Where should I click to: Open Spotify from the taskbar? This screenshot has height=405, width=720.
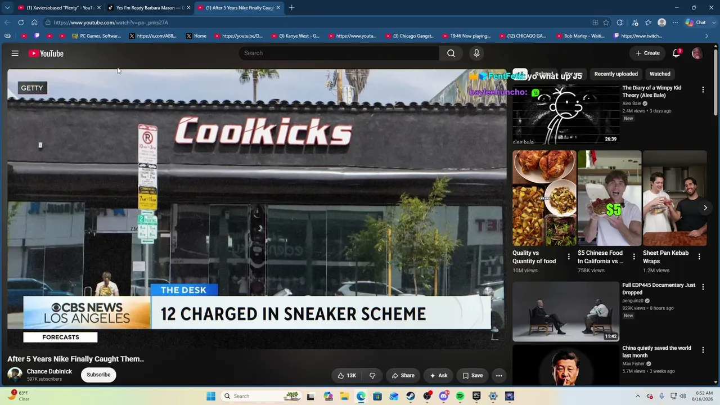(x=460, y=396)
